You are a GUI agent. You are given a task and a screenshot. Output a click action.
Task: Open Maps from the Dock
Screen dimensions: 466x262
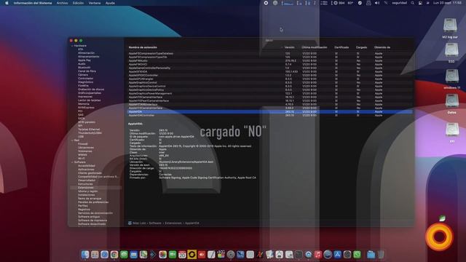143,255
